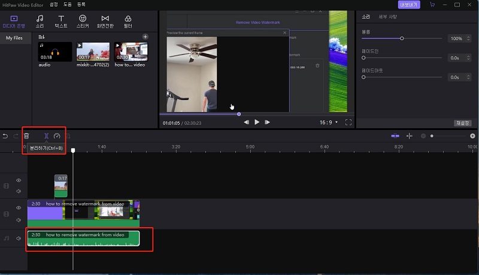Image resolution: width=479 pixels, height=275 pixels.
Task: Click the 볼륨 volume slider handle
Action: coord(402,38)
